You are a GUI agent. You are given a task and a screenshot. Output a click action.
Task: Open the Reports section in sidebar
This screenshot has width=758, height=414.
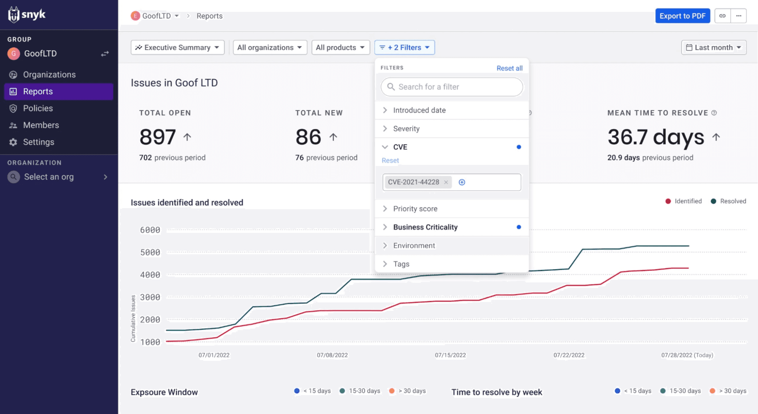[38, 91]
